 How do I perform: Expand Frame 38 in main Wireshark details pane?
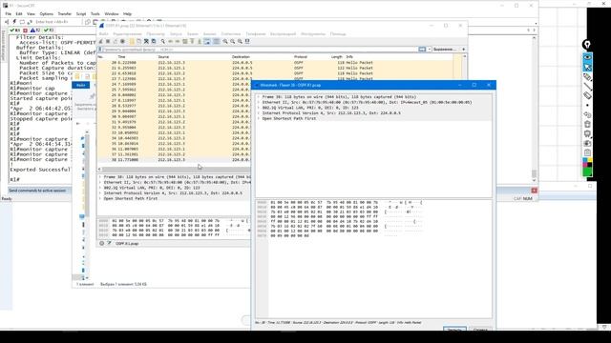100,177
